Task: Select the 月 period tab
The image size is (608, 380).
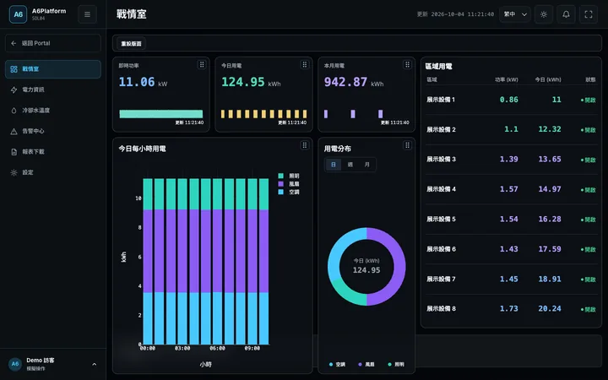Action: (x=366, y=165)
